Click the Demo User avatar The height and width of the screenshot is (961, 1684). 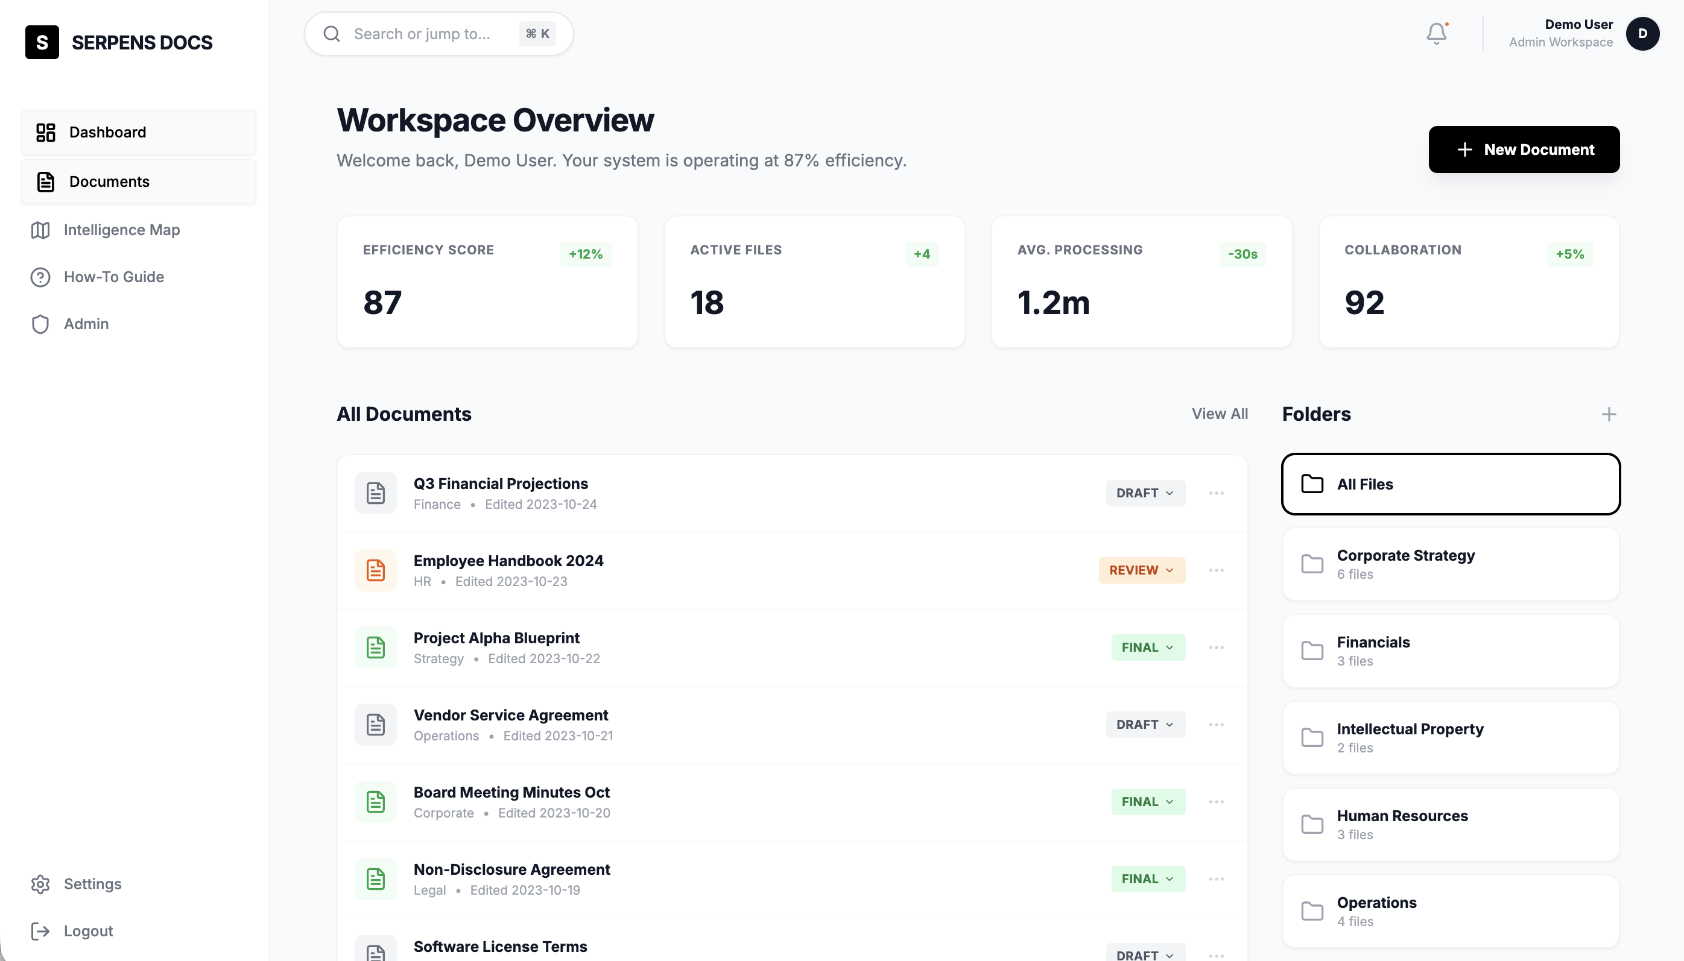point(1644,33)
